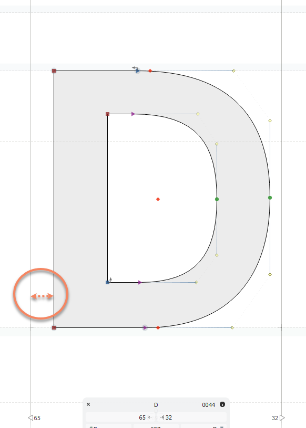306x428 pixels.
Task: Edit the right sidebearing value 32 in panel
Action: click(169, 417)
